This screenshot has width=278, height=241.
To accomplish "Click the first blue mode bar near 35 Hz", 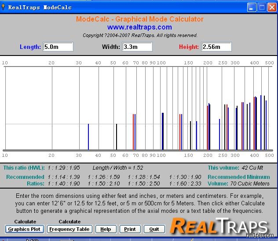I will 88,137.
